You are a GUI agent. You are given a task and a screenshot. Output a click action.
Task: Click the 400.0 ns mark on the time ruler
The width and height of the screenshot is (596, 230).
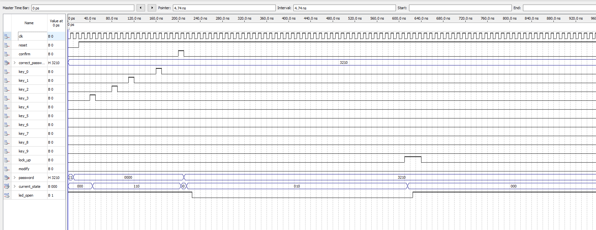[289, 18]
